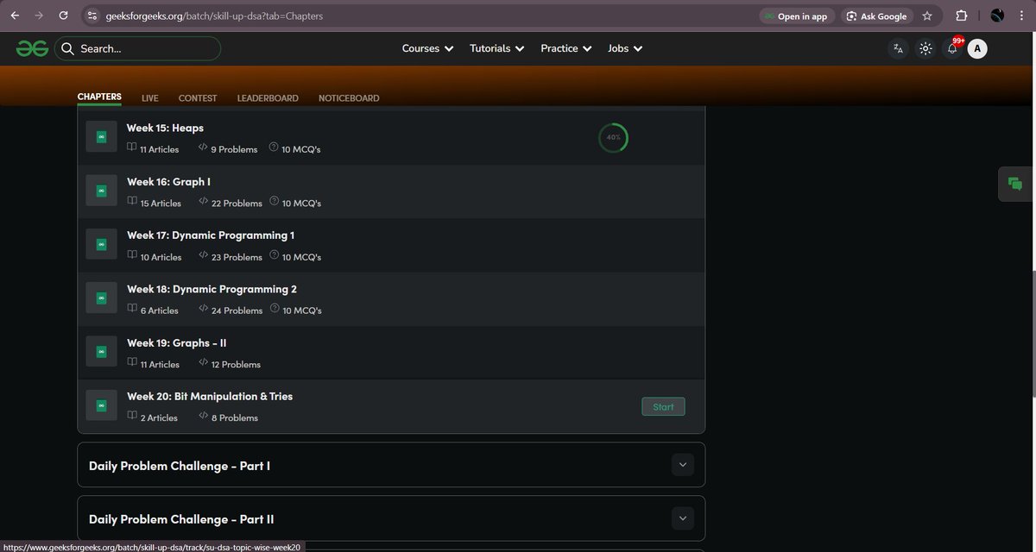Click '15 Articles' under Week 16
The height and width of the screenshot is (552, 1036).
161,204
